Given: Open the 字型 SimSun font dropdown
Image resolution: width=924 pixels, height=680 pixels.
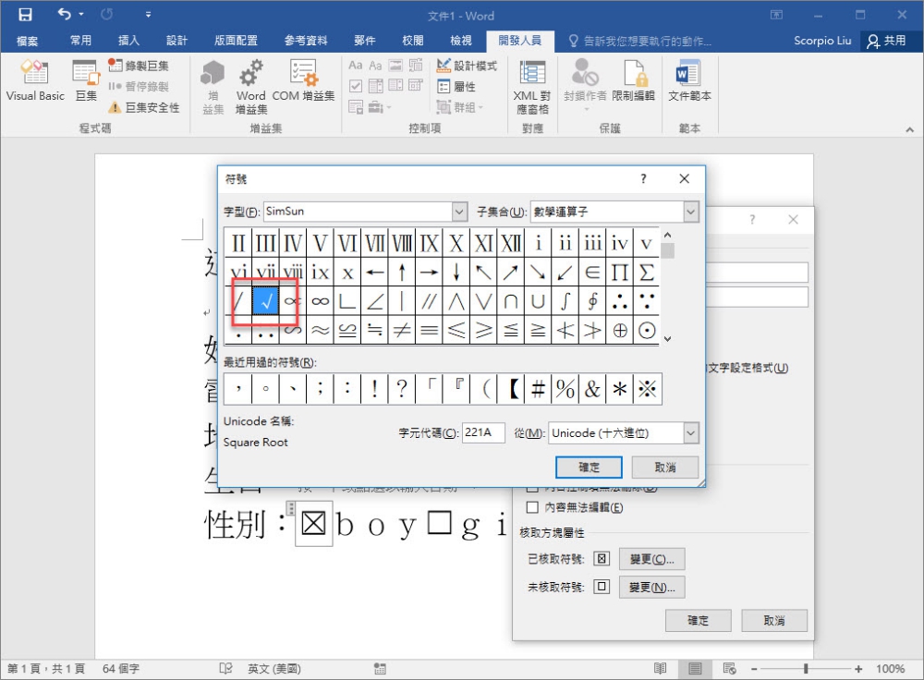Looking at the screenshot, I should coord(460,212).
